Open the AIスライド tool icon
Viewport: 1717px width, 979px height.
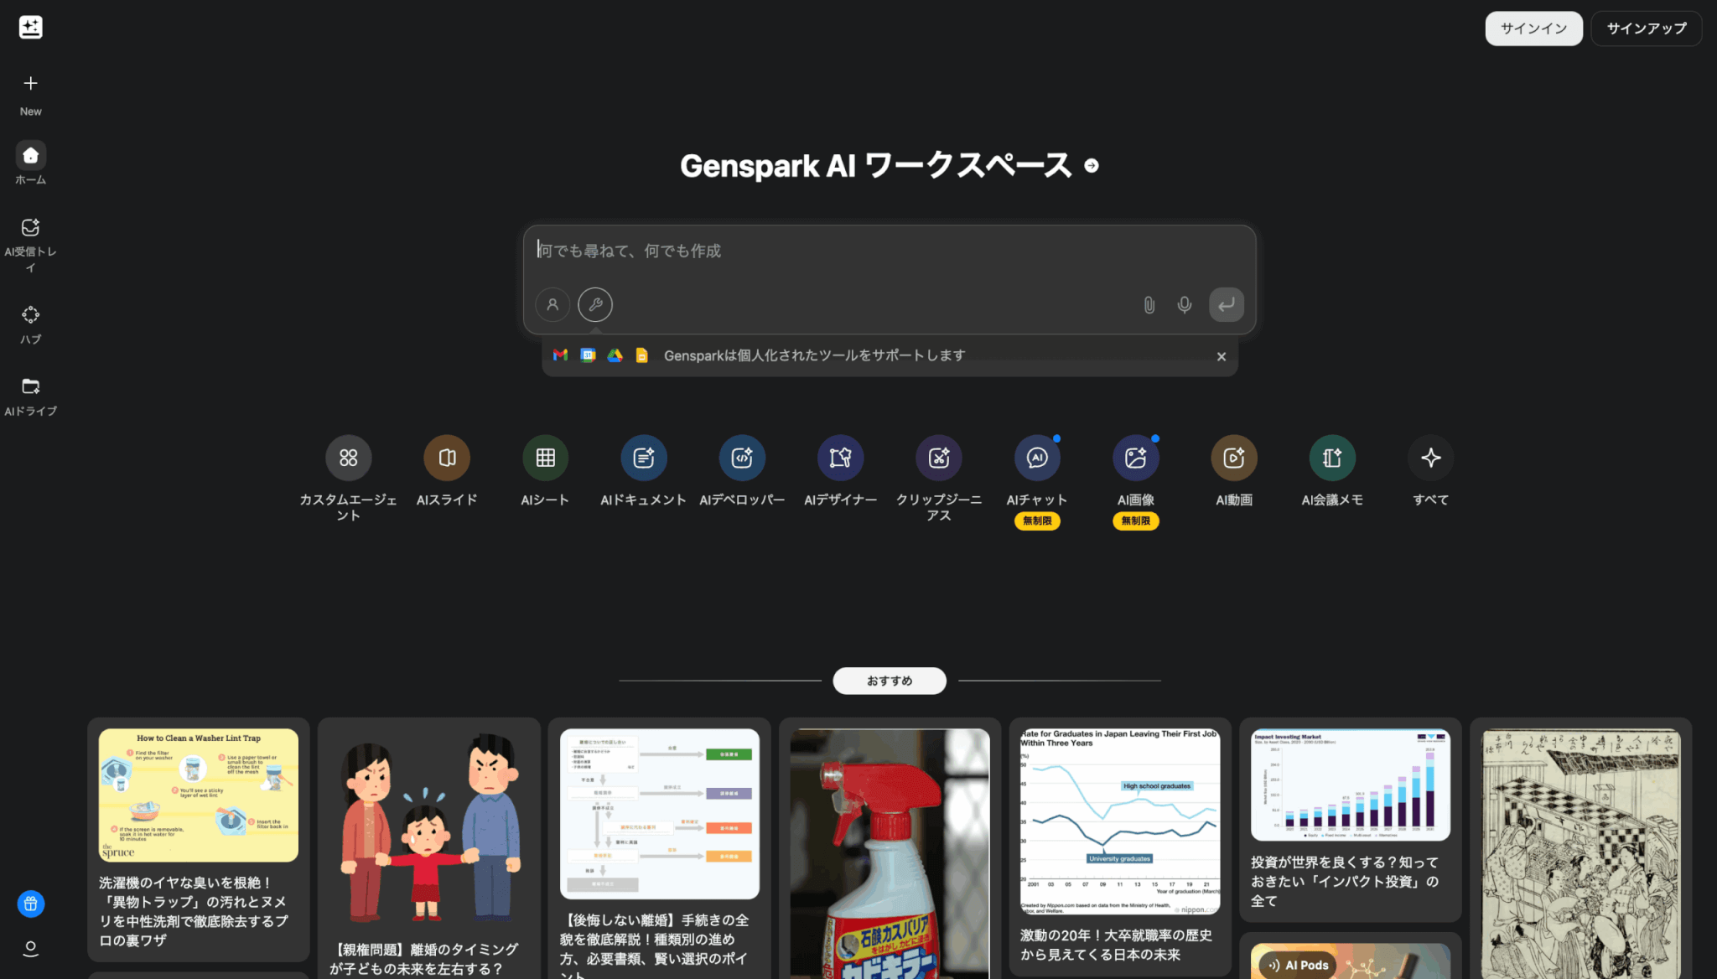(x=447, y=458)
